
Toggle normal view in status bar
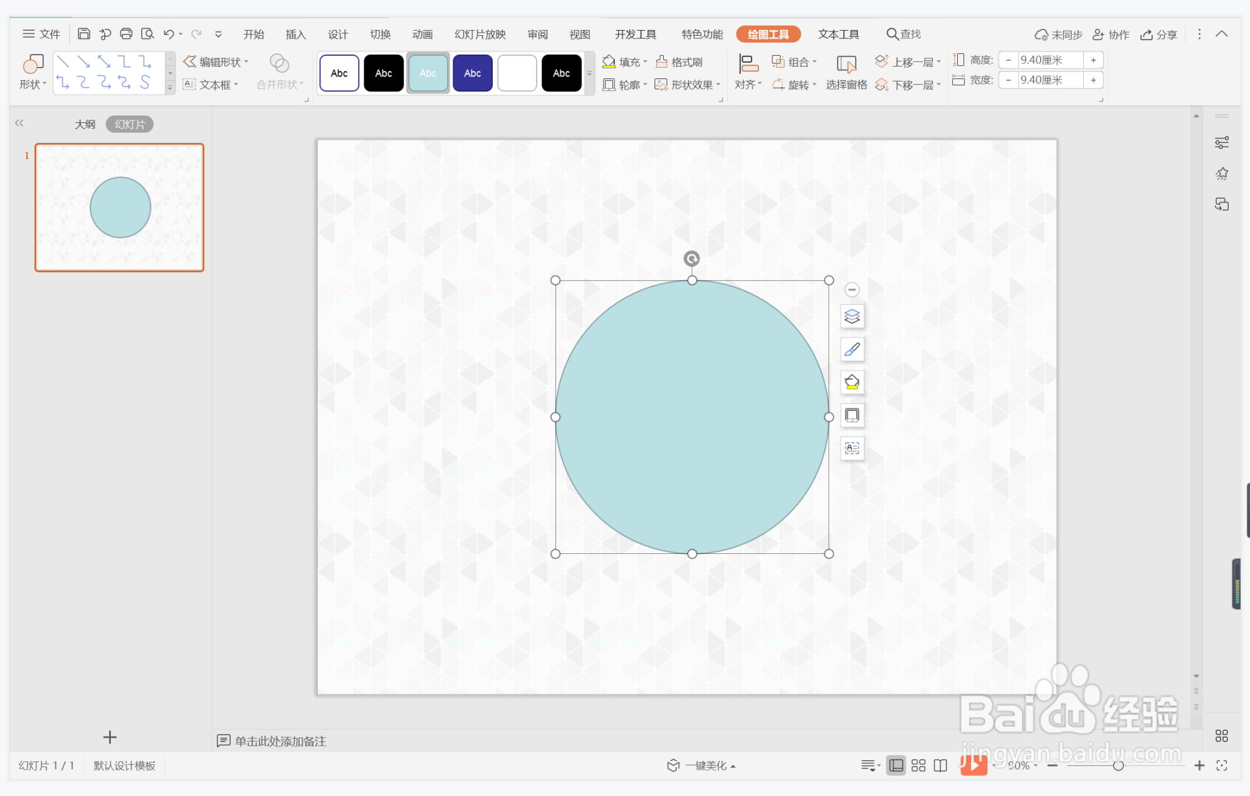(x=896, y=765)
